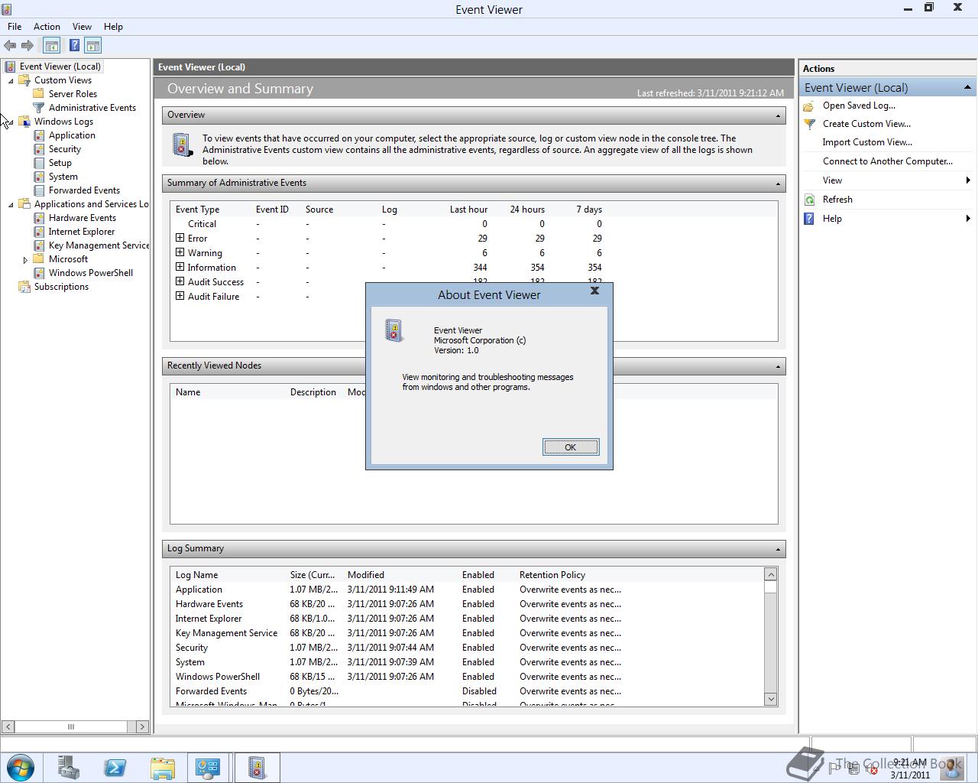Click the green Refresh icon in Actions

(809, 200)
